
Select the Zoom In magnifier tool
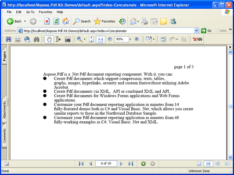tap(79, 39)
